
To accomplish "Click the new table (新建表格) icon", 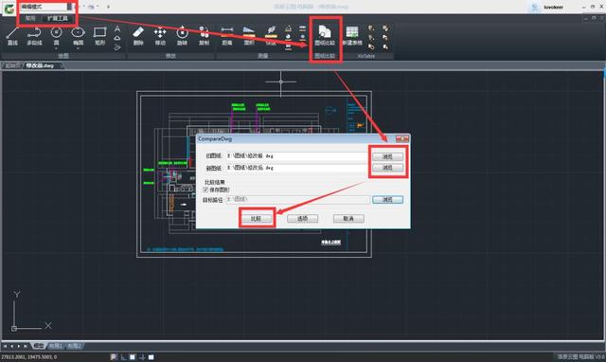I will pos(352,36).
